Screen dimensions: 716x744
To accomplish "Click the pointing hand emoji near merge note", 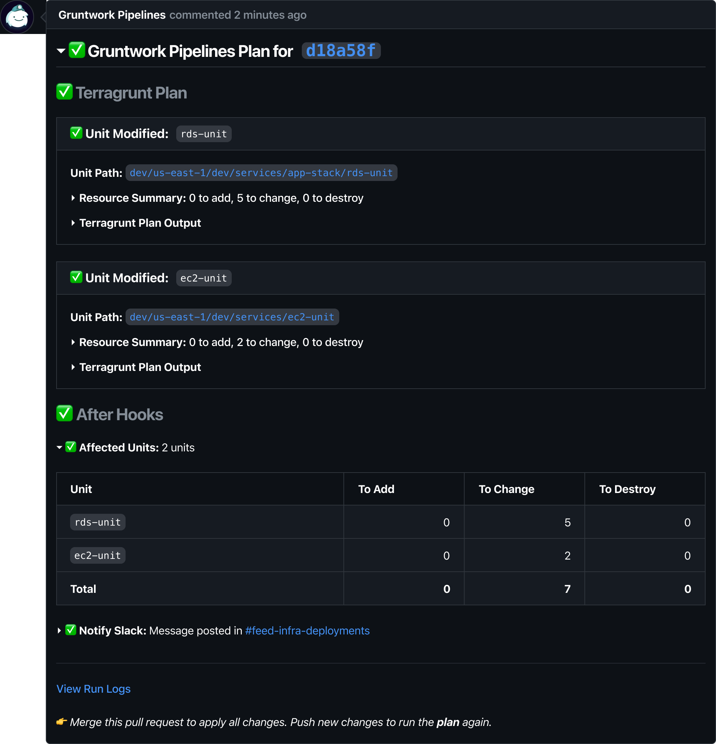I will (x=61, y=721).
